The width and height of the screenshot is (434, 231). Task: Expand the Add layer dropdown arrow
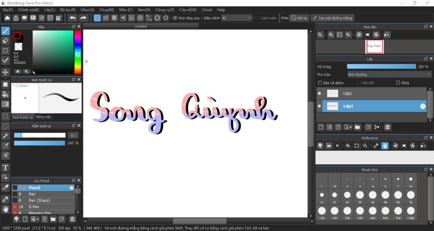[351, 127]
